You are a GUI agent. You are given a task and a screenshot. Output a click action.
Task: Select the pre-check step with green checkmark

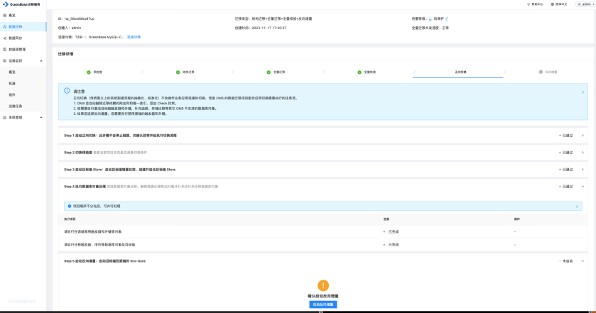(x=94, y=72)
